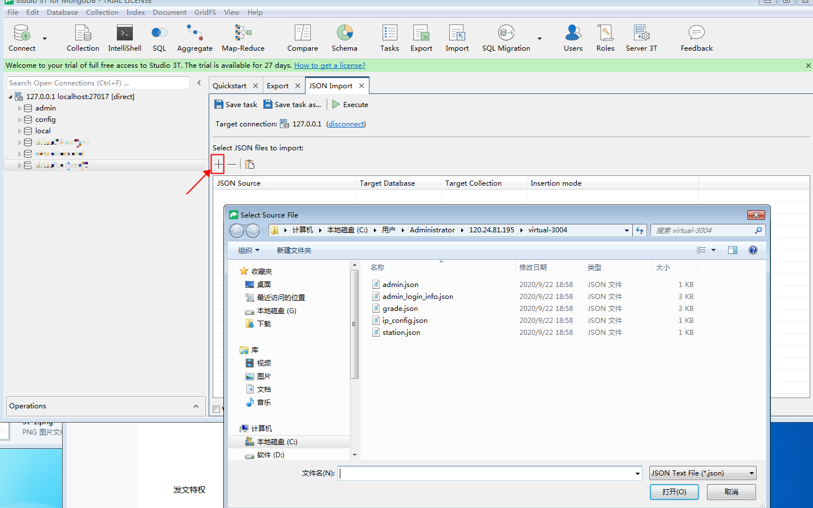Screen dimensions: 813x508
Task: Collapse the connection tree side panel
Action: coord(199,83)
